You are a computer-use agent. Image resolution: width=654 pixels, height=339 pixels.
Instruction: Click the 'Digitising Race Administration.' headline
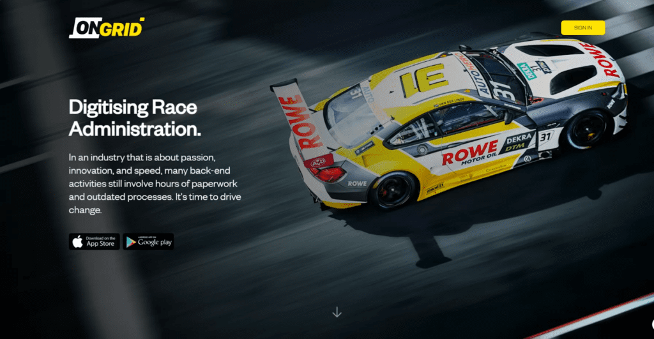tap(135, 118)
